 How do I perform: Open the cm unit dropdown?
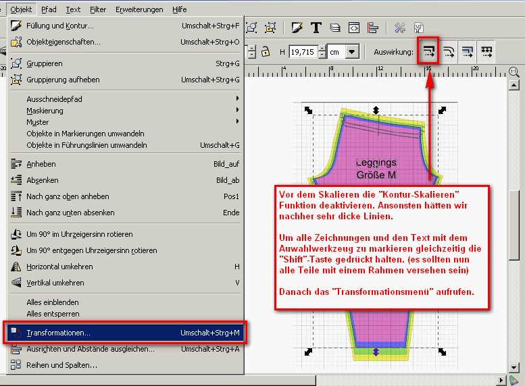352,52
